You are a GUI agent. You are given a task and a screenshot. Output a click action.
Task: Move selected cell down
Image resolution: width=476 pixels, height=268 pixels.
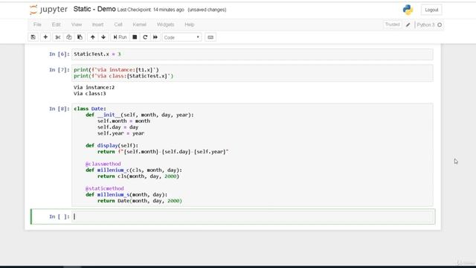pos(103,37)
